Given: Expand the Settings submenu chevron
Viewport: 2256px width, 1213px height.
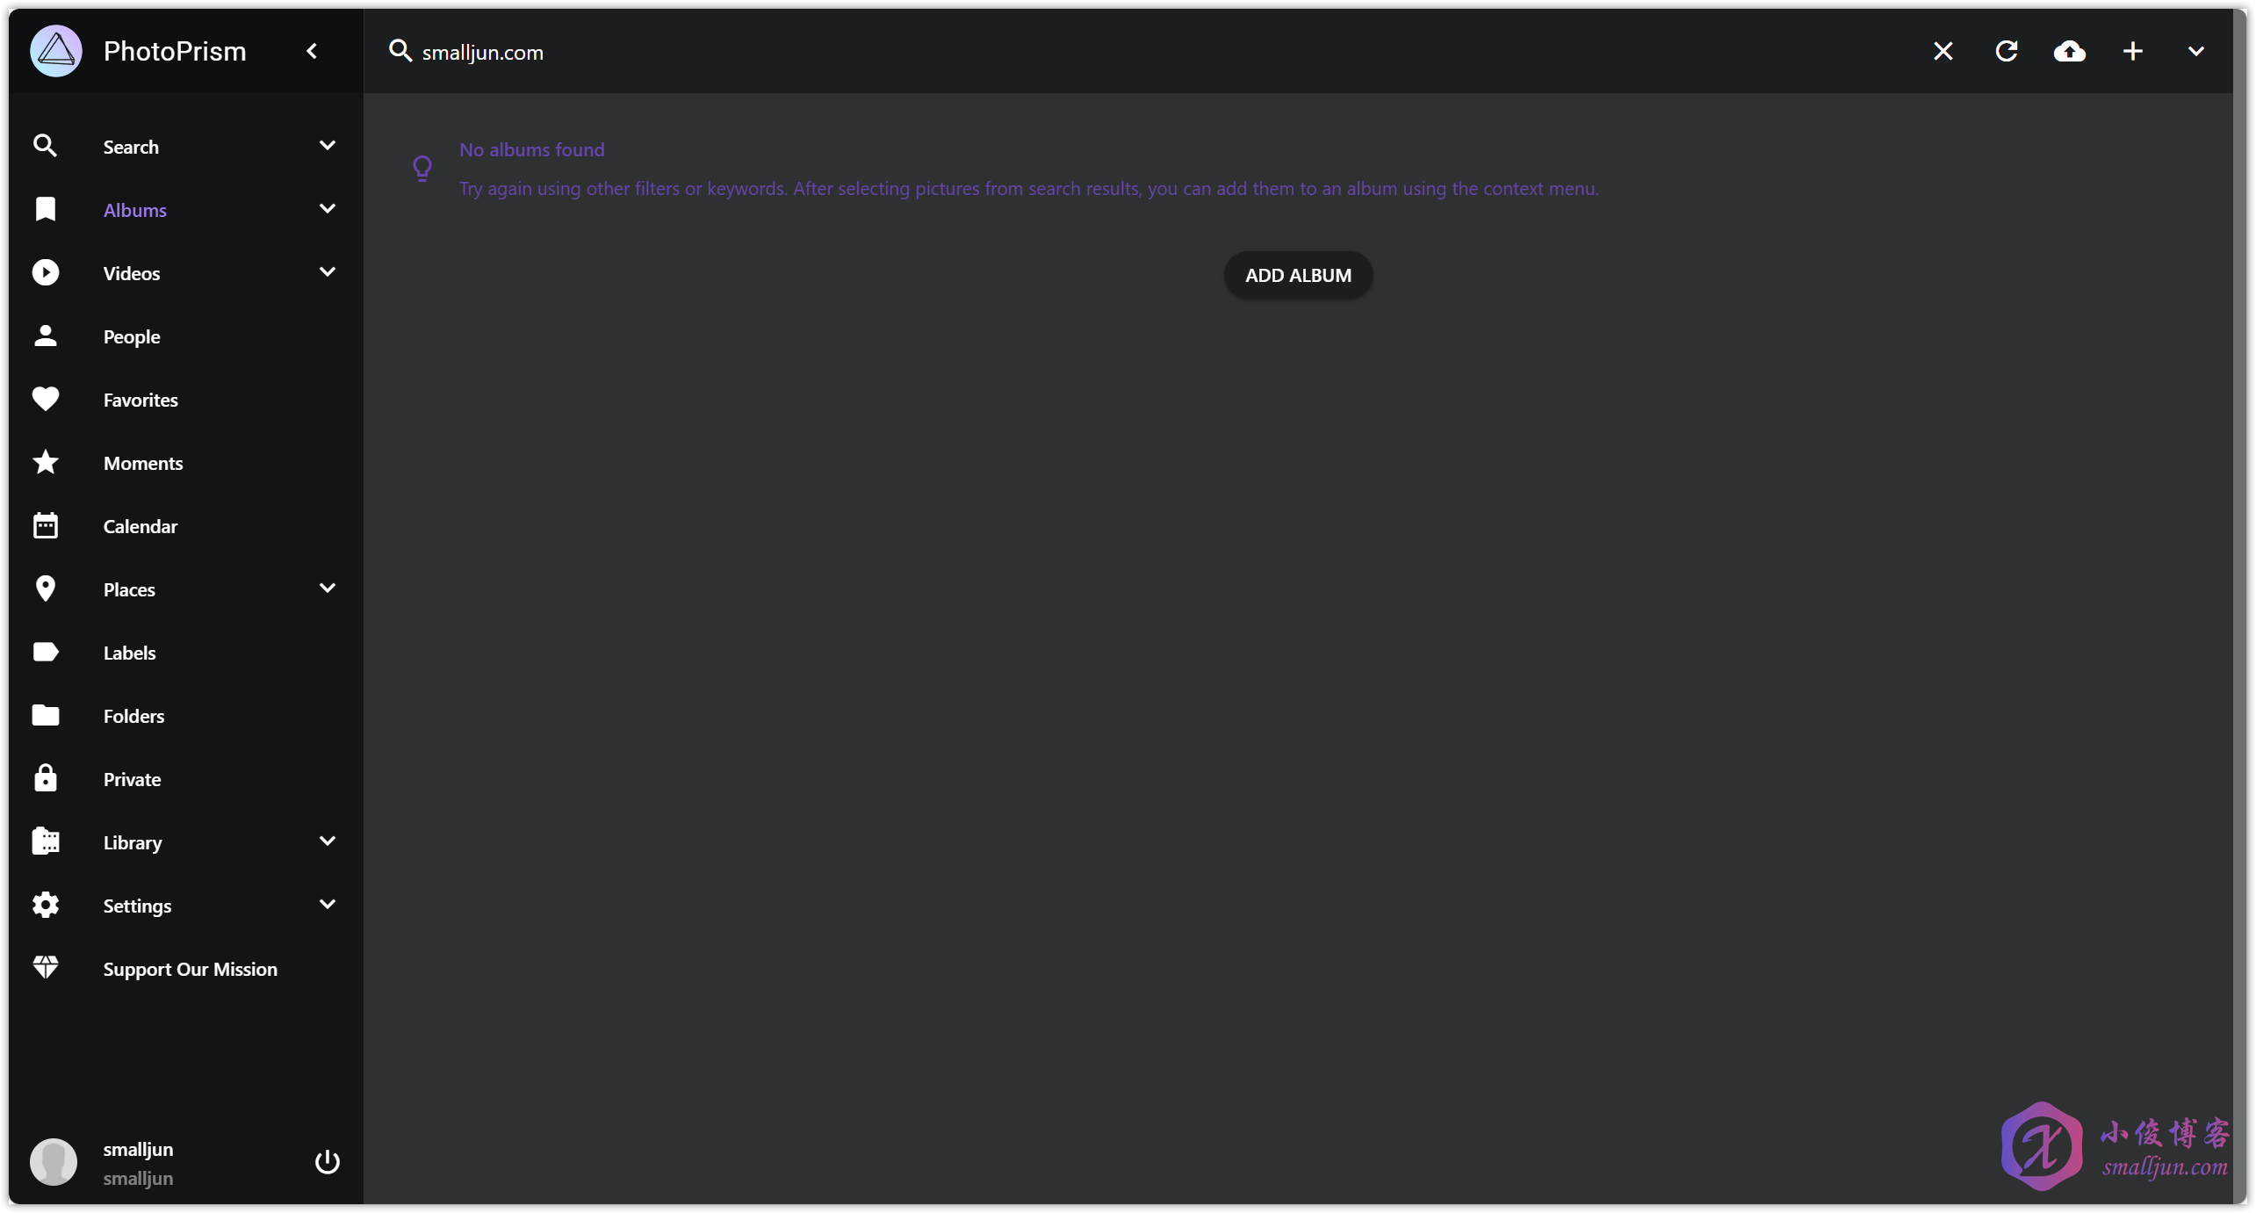Looking at the screenshot, I should pos(327,905).
